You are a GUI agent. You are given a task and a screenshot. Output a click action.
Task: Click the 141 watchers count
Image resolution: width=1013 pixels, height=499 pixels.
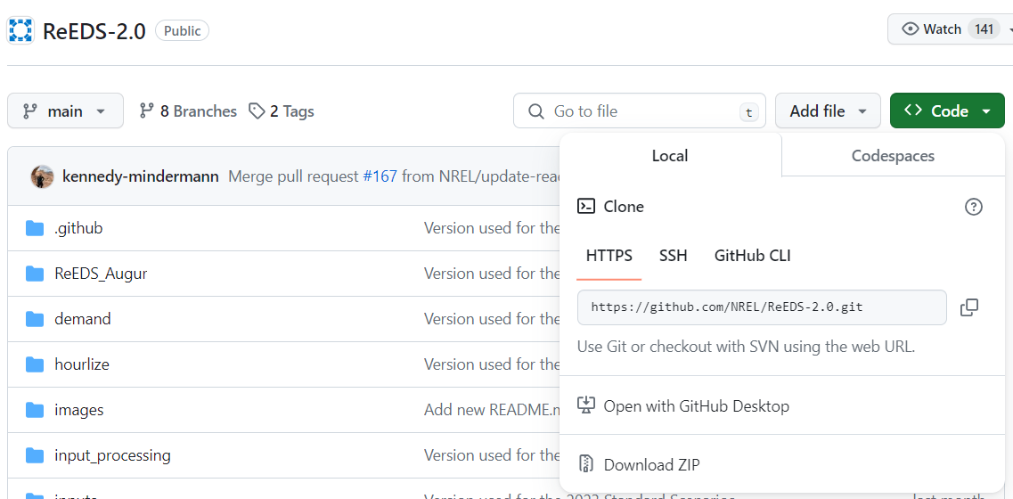pos(984,29)
